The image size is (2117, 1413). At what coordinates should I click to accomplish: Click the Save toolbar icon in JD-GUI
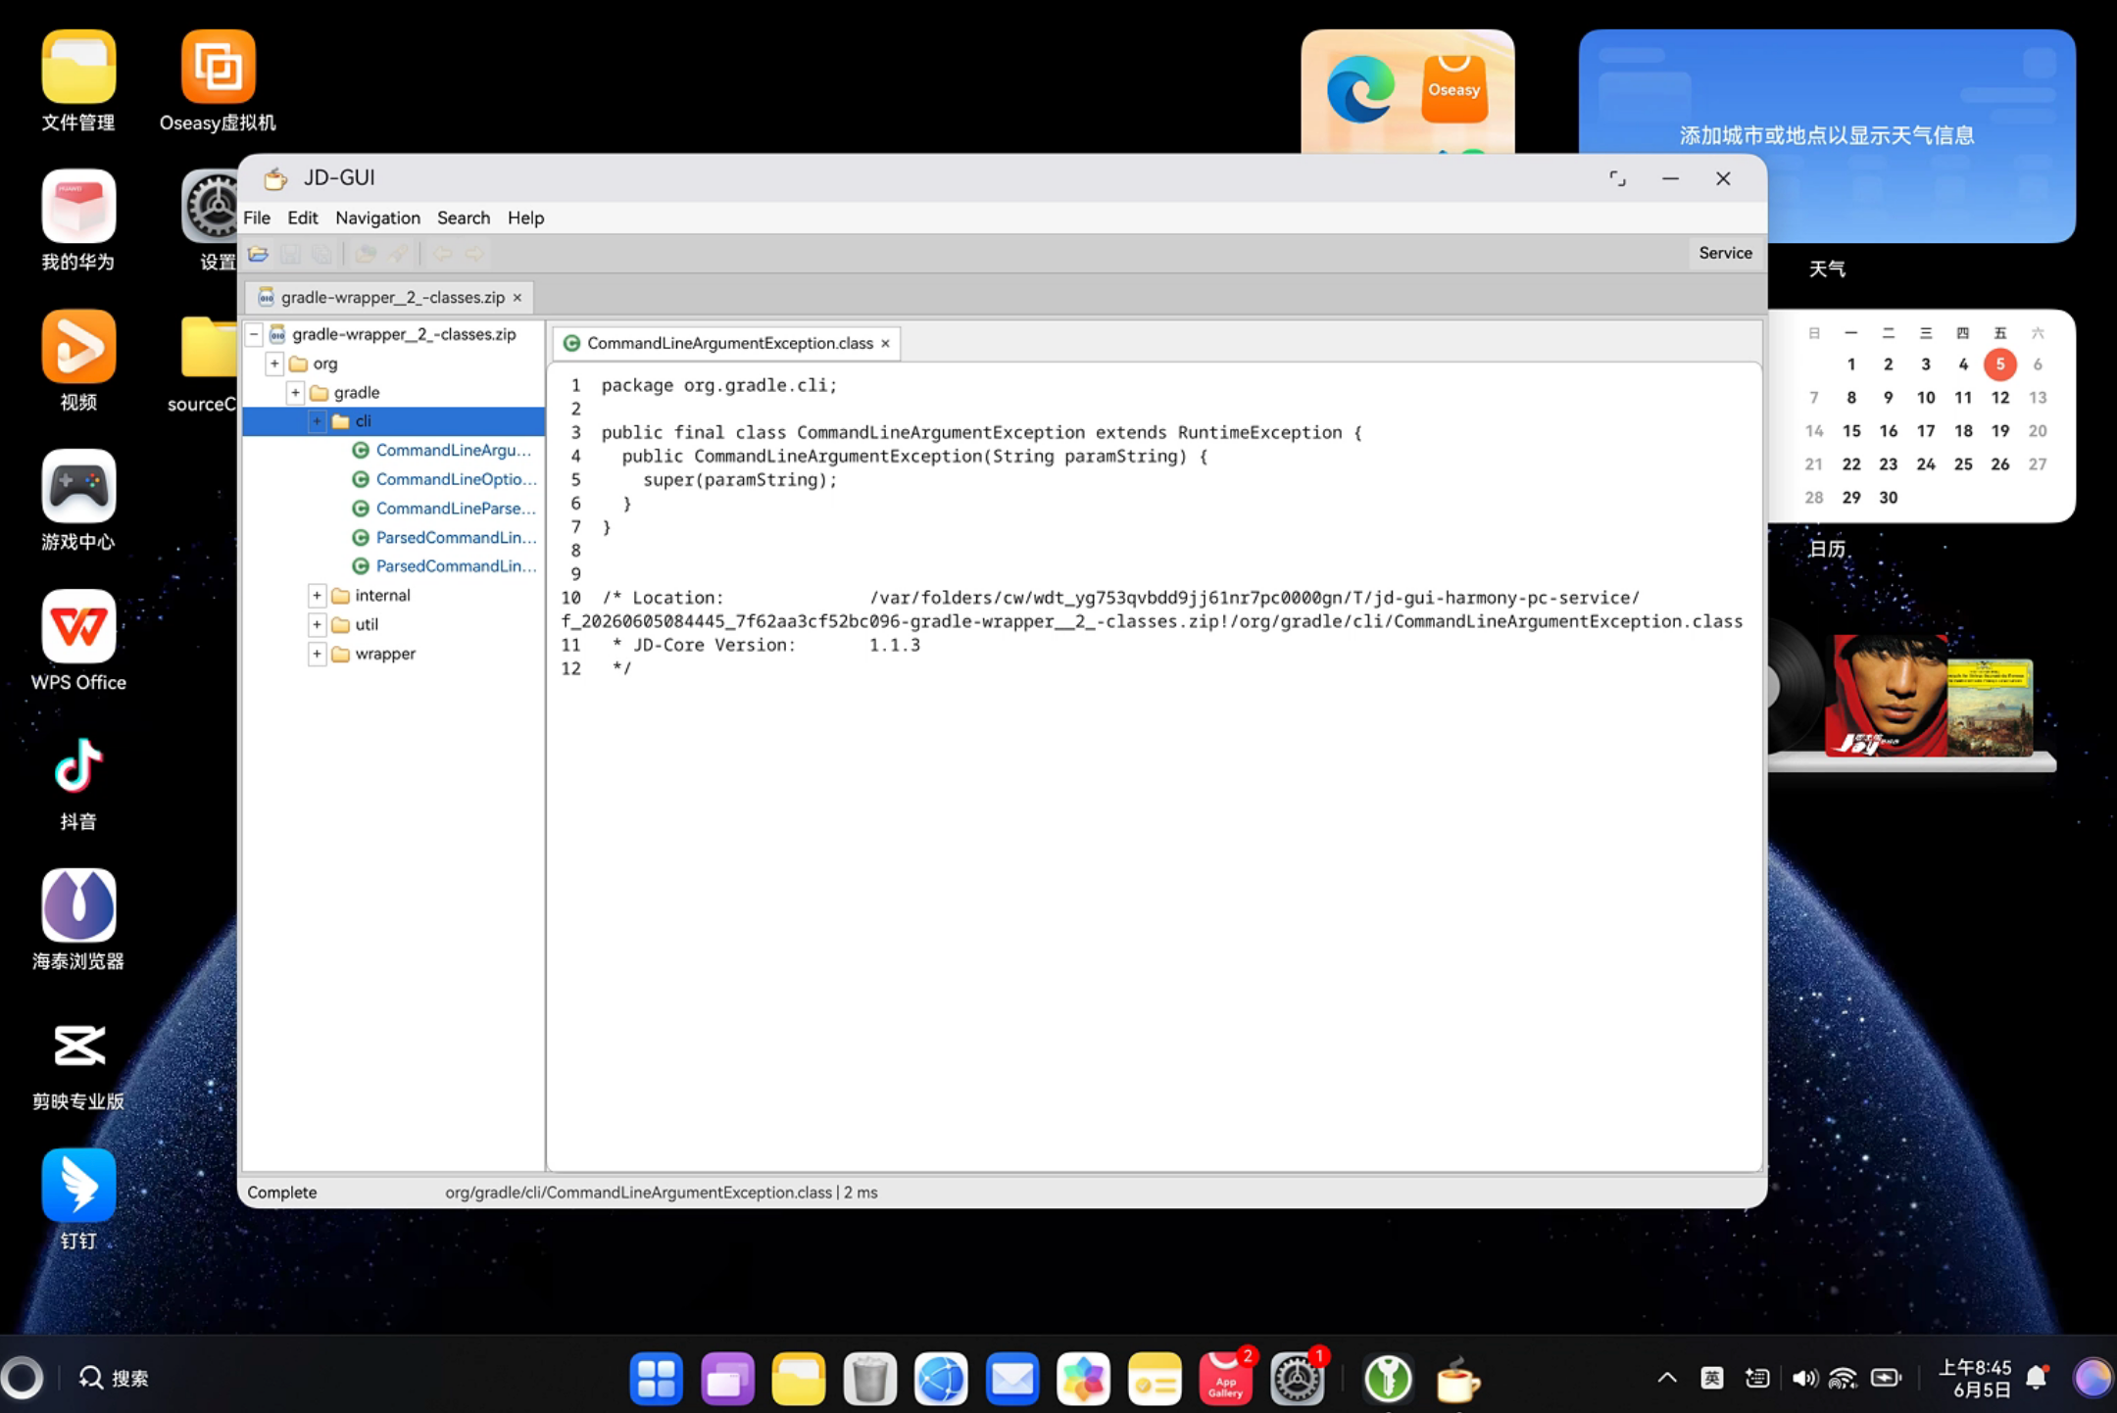pos(290,254)
